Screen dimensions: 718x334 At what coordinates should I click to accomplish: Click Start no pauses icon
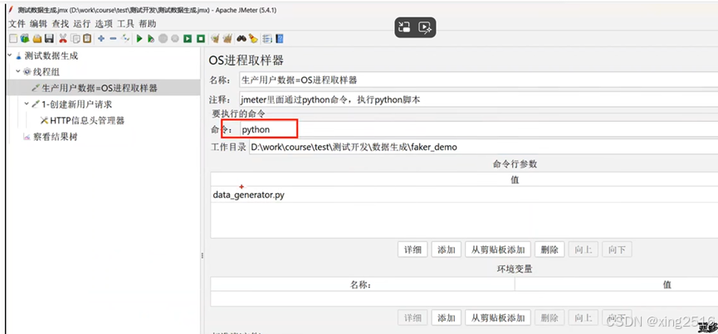click(x=150, y=39)
